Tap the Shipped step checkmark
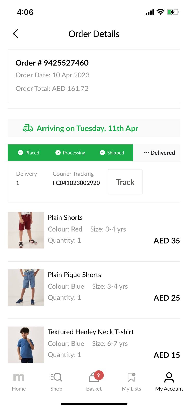The image size is (188, 409). click(x=102, y=153)
